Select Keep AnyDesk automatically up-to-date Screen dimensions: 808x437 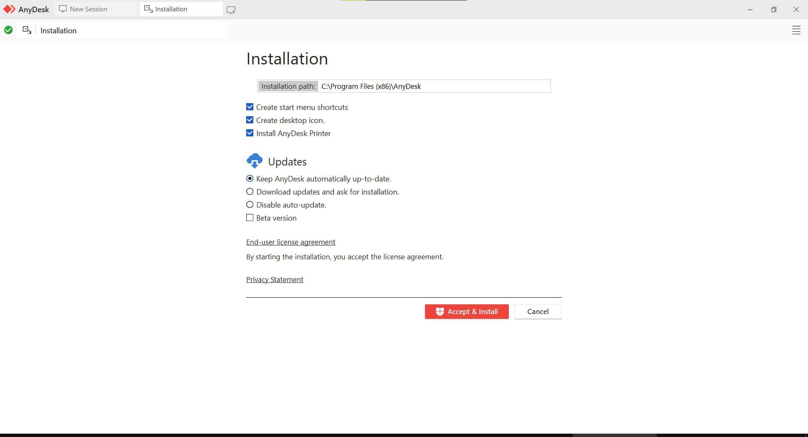(250, 179)
